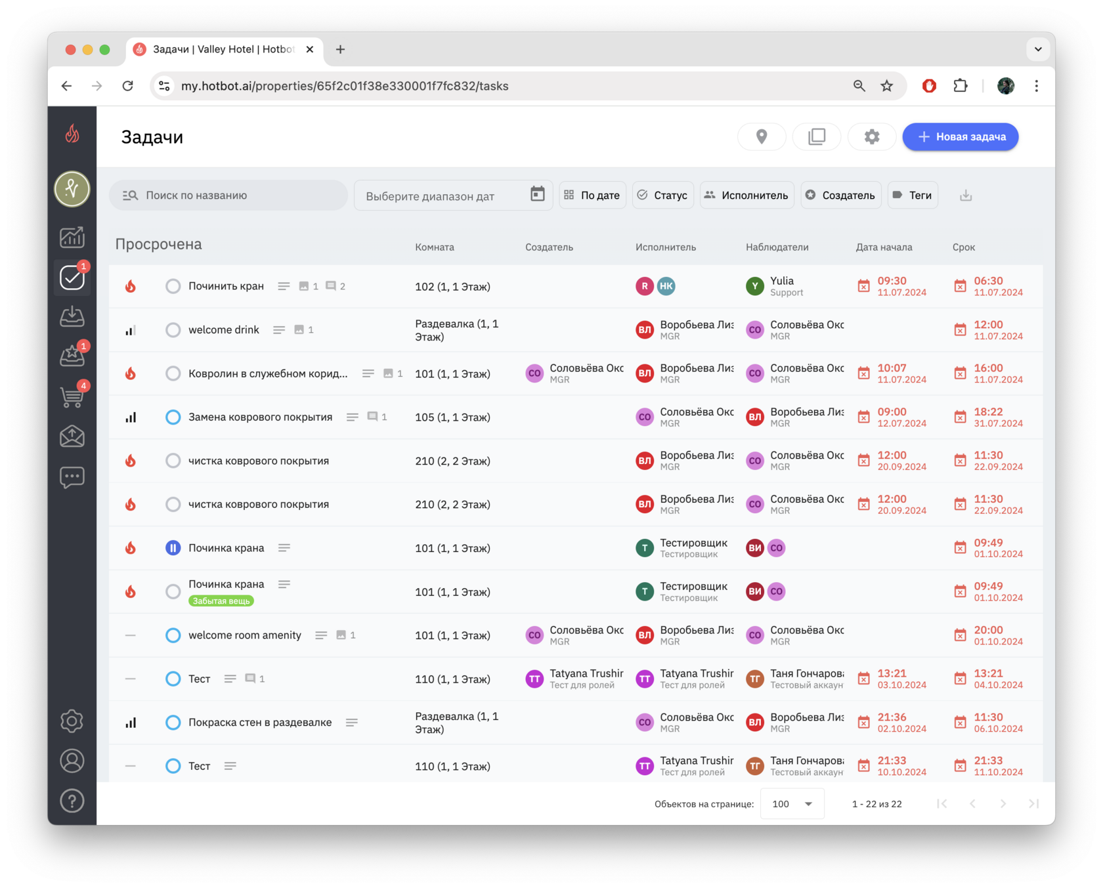Open the Создатель filter dropdown
This screenshot has width=1103, height=888.
(x=840, y=195)
